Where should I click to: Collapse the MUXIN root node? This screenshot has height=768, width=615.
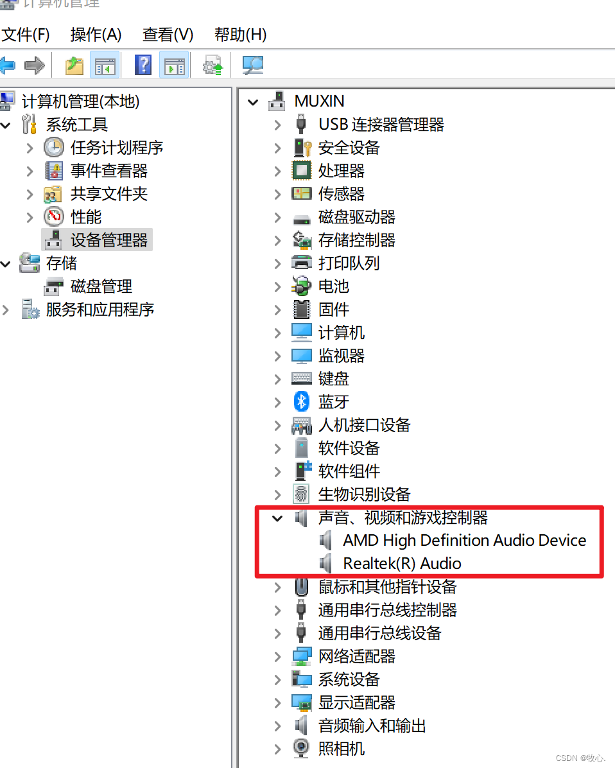pos(253,102)
